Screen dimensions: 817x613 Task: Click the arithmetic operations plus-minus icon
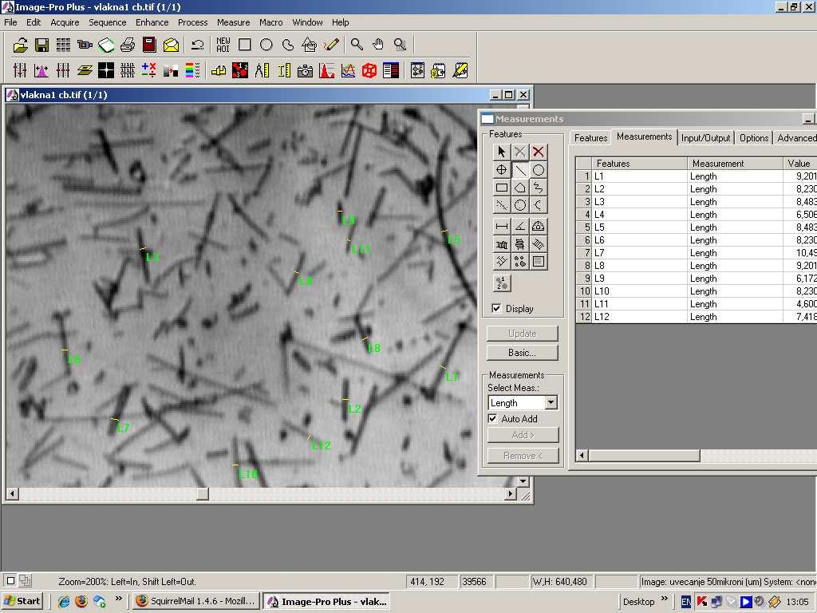pos(149,70)
